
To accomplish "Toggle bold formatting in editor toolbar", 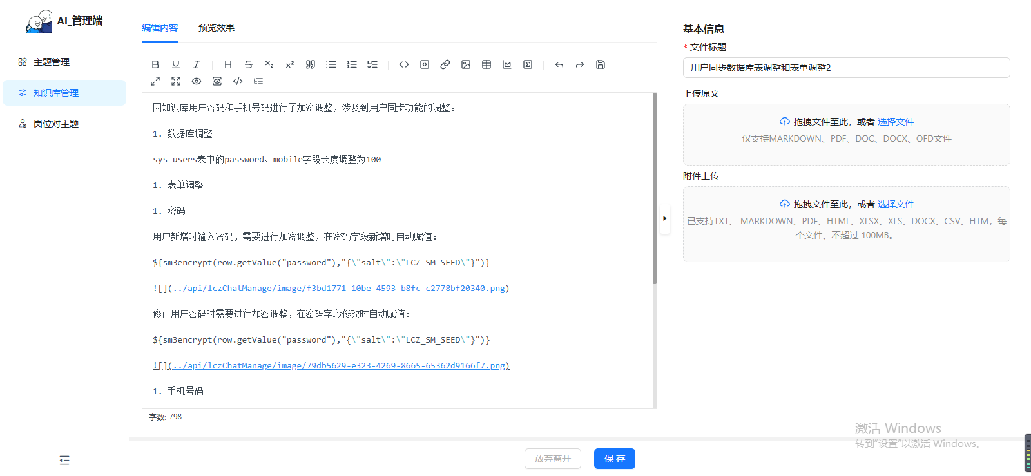I will click(155, 64).
